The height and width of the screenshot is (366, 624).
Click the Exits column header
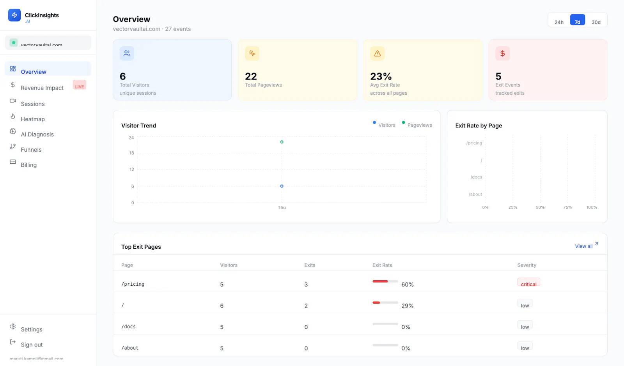point(310,265)
